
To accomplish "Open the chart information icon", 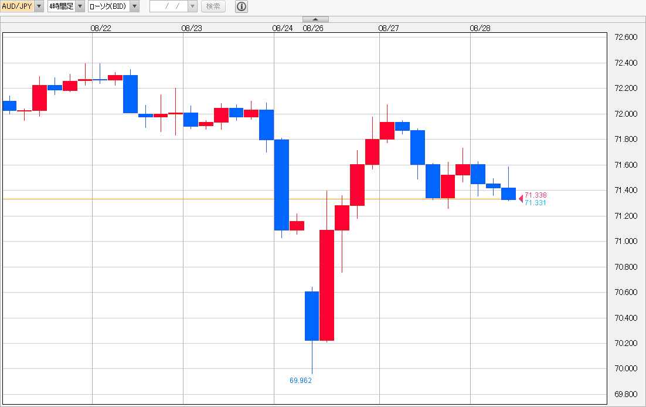I will (242, 6).
